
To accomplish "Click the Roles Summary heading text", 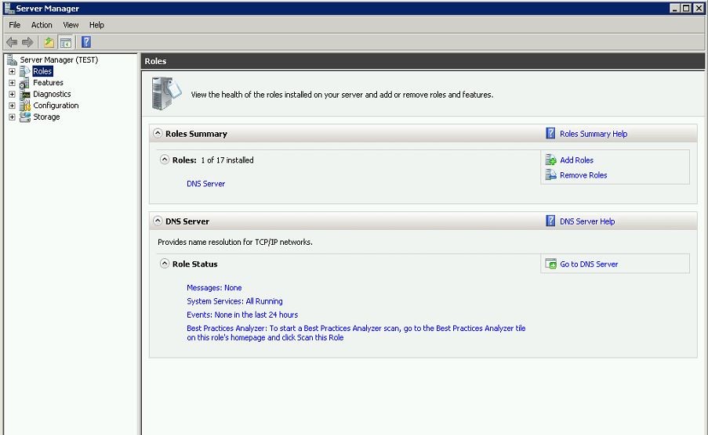I will (x=196, y=134).
